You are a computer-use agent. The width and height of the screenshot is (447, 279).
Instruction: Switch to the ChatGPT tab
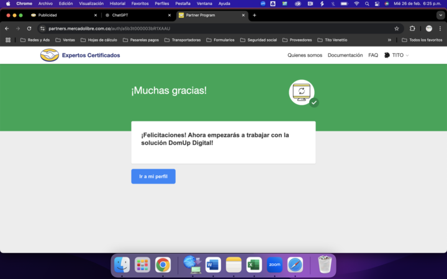(137, 15)
